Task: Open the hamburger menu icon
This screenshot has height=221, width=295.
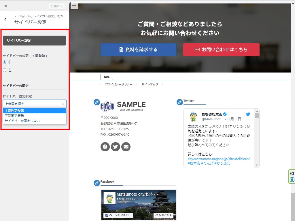Action: pyautogui.click(x=74, y=5)
